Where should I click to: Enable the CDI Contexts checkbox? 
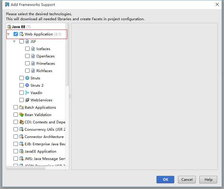point(16,122)
